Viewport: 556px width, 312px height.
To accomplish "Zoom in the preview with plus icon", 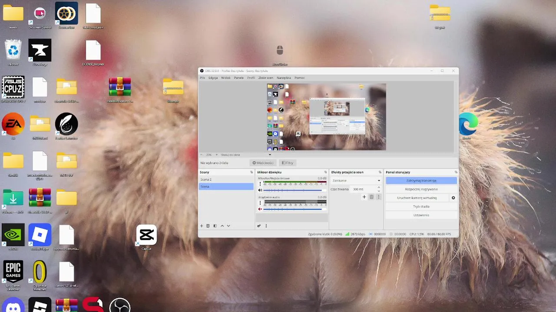I will 217,155.
